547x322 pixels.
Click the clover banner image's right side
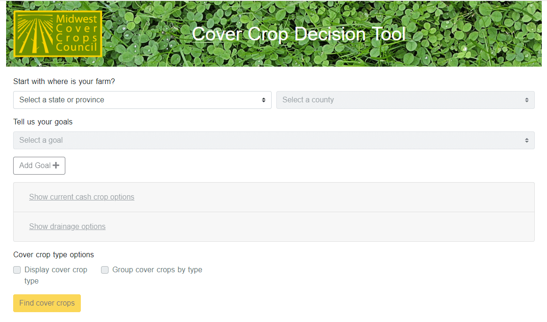click(x=484, y=34)
